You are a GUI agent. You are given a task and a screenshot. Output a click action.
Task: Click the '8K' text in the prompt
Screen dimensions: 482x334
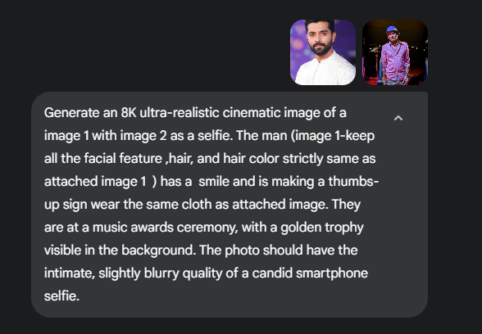129,113
